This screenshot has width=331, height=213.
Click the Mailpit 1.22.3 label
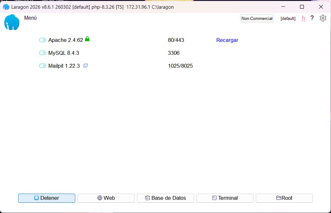pyautogui.click(x=64, y=66)
